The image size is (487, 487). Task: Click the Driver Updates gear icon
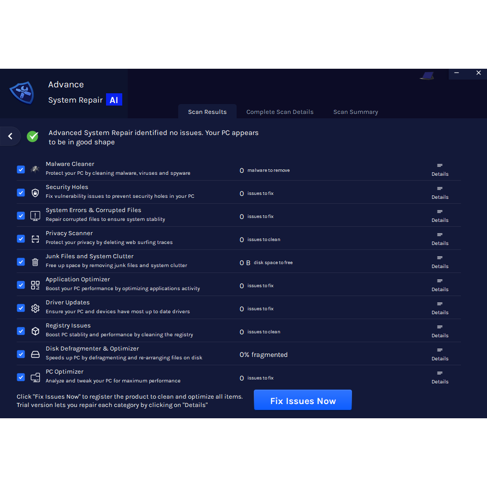[x=35, y=308]
